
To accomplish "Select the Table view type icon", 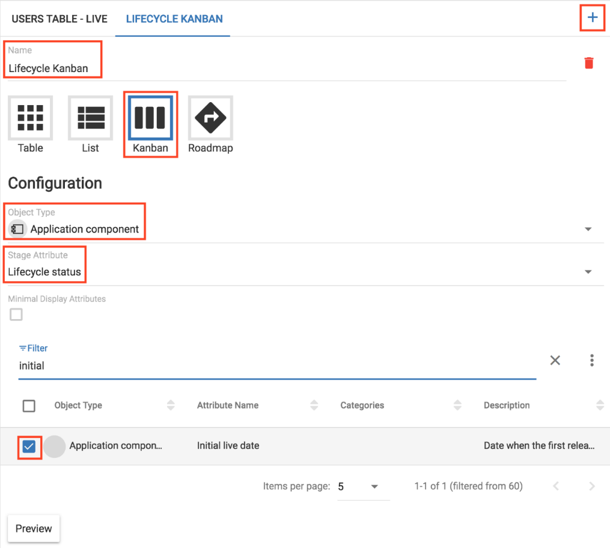I will tap(30, 117).
